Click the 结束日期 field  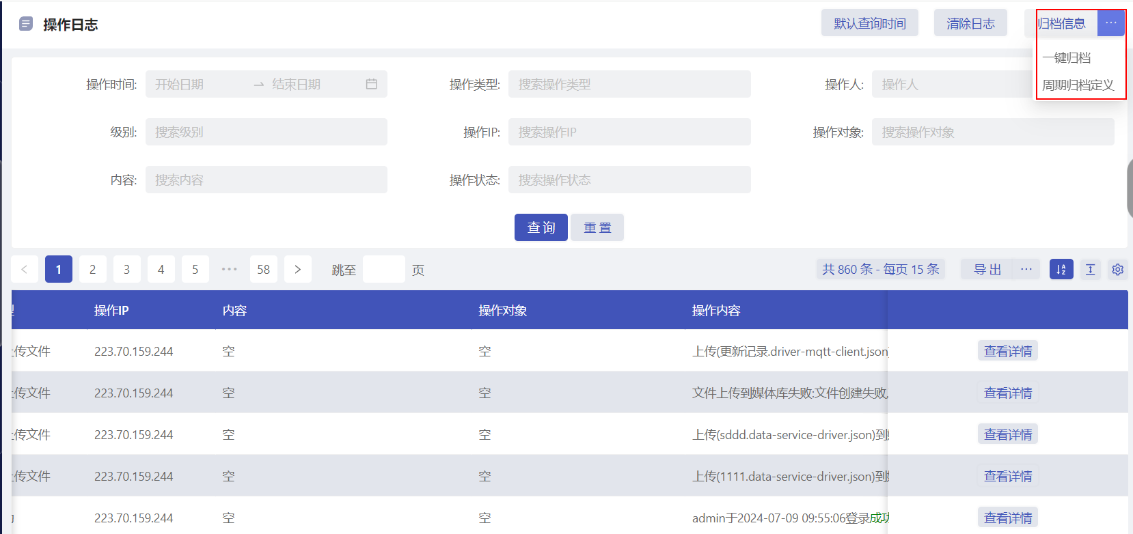pyautogui.click(x=314, y=84)
